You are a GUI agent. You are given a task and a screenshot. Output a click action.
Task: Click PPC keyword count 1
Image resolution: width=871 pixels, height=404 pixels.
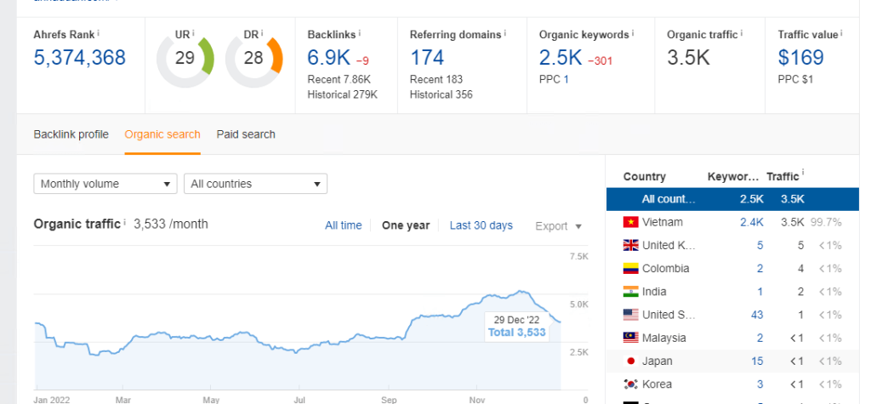pyautogui.click(x=566, y=79)
